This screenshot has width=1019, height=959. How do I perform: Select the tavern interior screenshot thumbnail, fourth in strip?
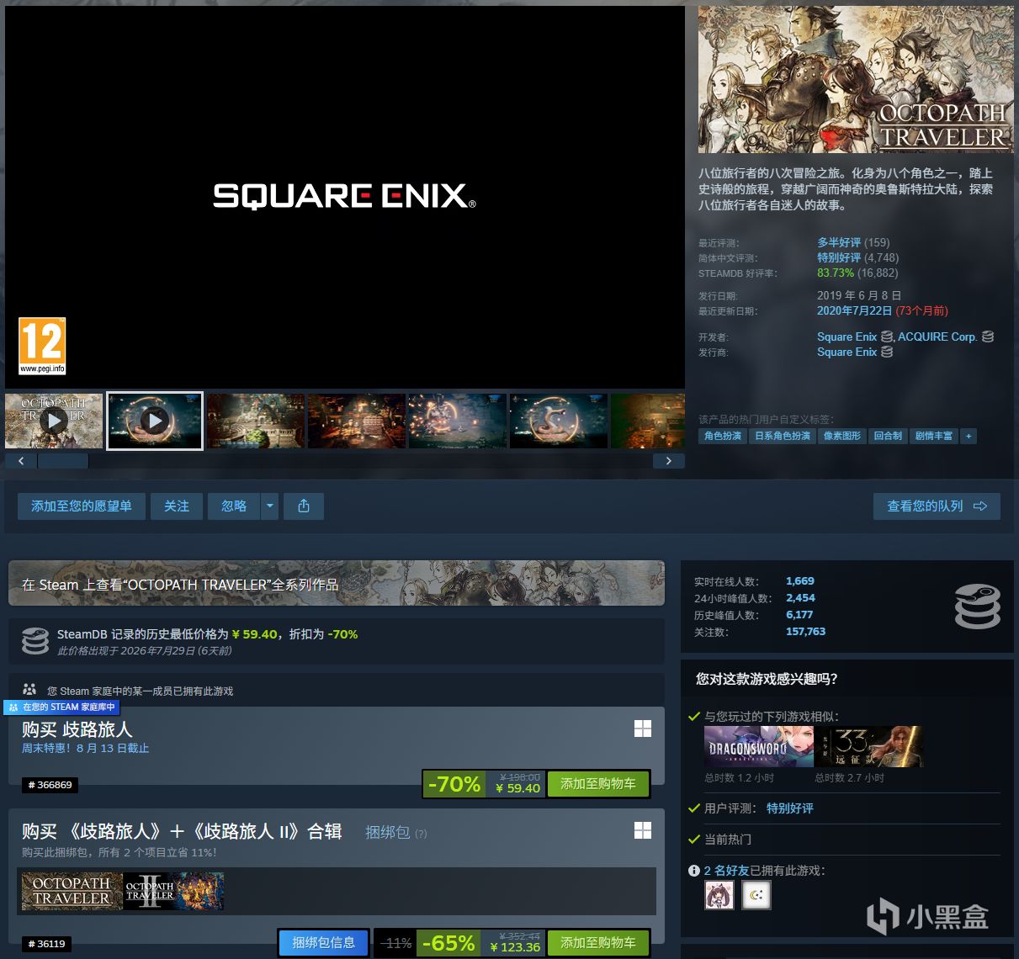point(357,421)
